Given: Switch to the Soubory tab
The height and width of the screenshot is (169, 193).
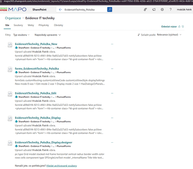Looking at the screenshot, I should pos(18,25).
